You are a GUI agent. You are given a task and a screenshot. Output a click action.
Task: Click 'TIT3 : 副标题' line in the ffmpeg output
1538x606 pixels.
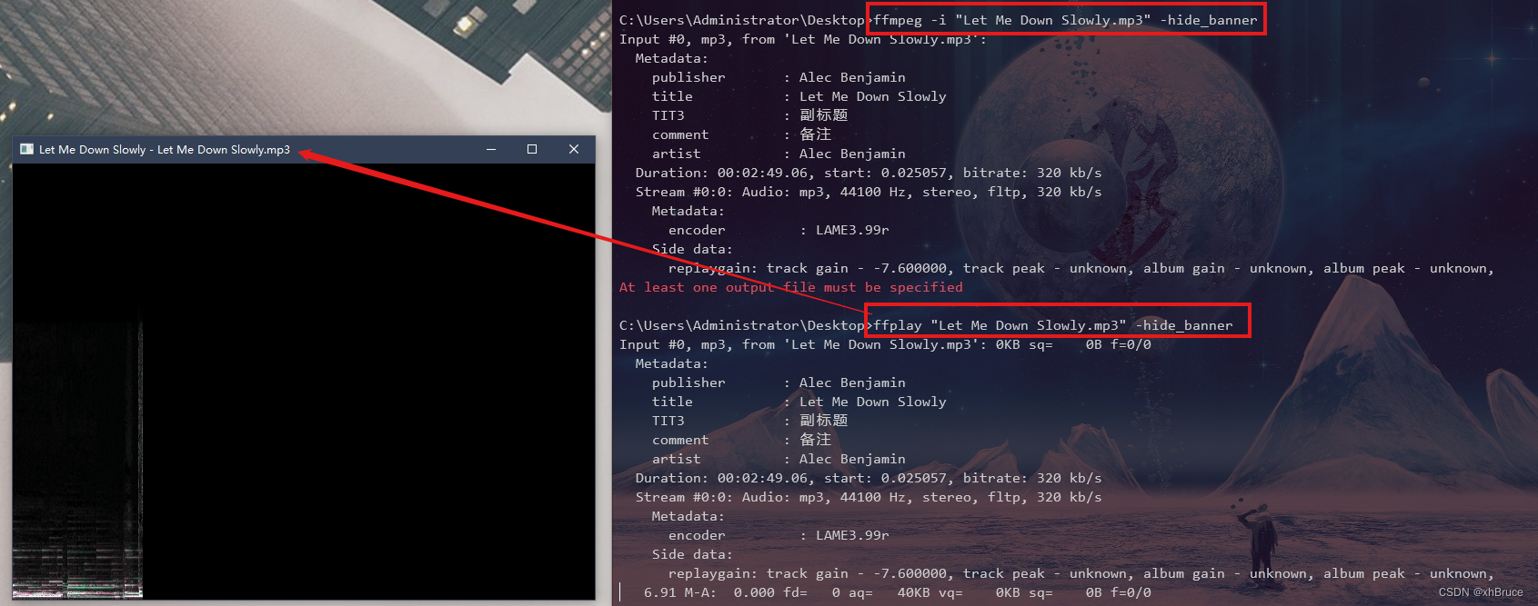[x=749, y=115]
